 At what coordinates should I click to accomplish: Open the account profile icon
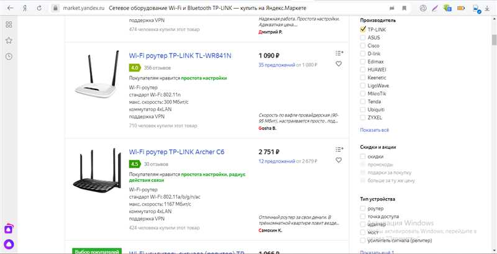click(423, 8)
